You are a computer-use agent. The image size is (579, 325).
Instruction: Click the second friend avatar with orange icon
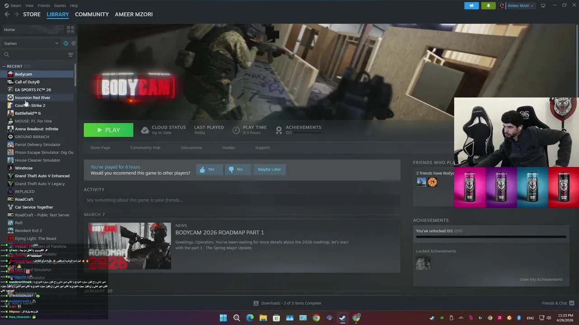pyautogui.click(x=432, y=182)
